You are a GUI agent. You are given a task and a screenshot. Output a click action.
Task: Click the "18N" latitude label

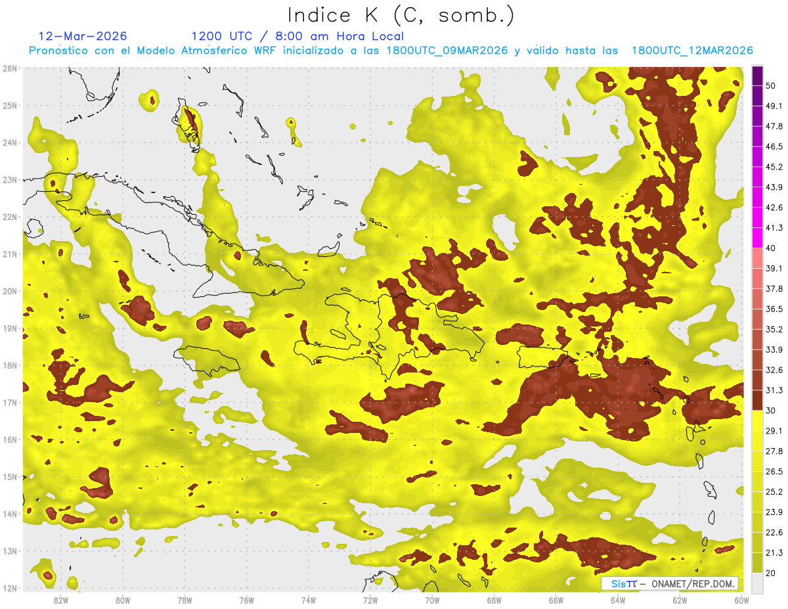point(11,365)
